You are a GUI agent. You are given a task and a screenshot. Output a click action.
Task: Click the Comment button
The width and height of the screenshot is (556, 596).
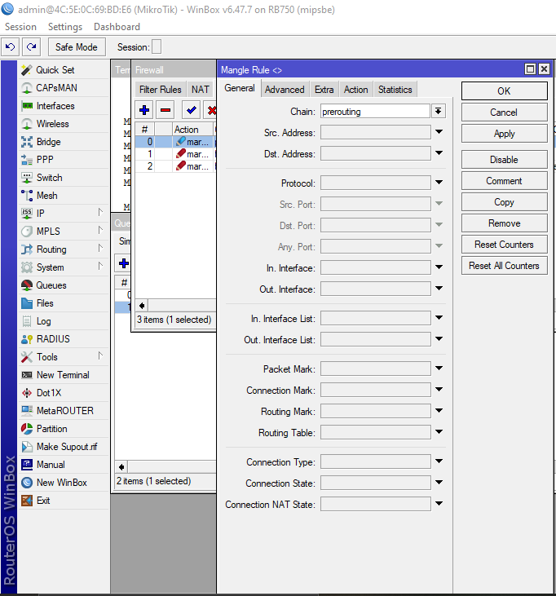[x=505, y=181]
